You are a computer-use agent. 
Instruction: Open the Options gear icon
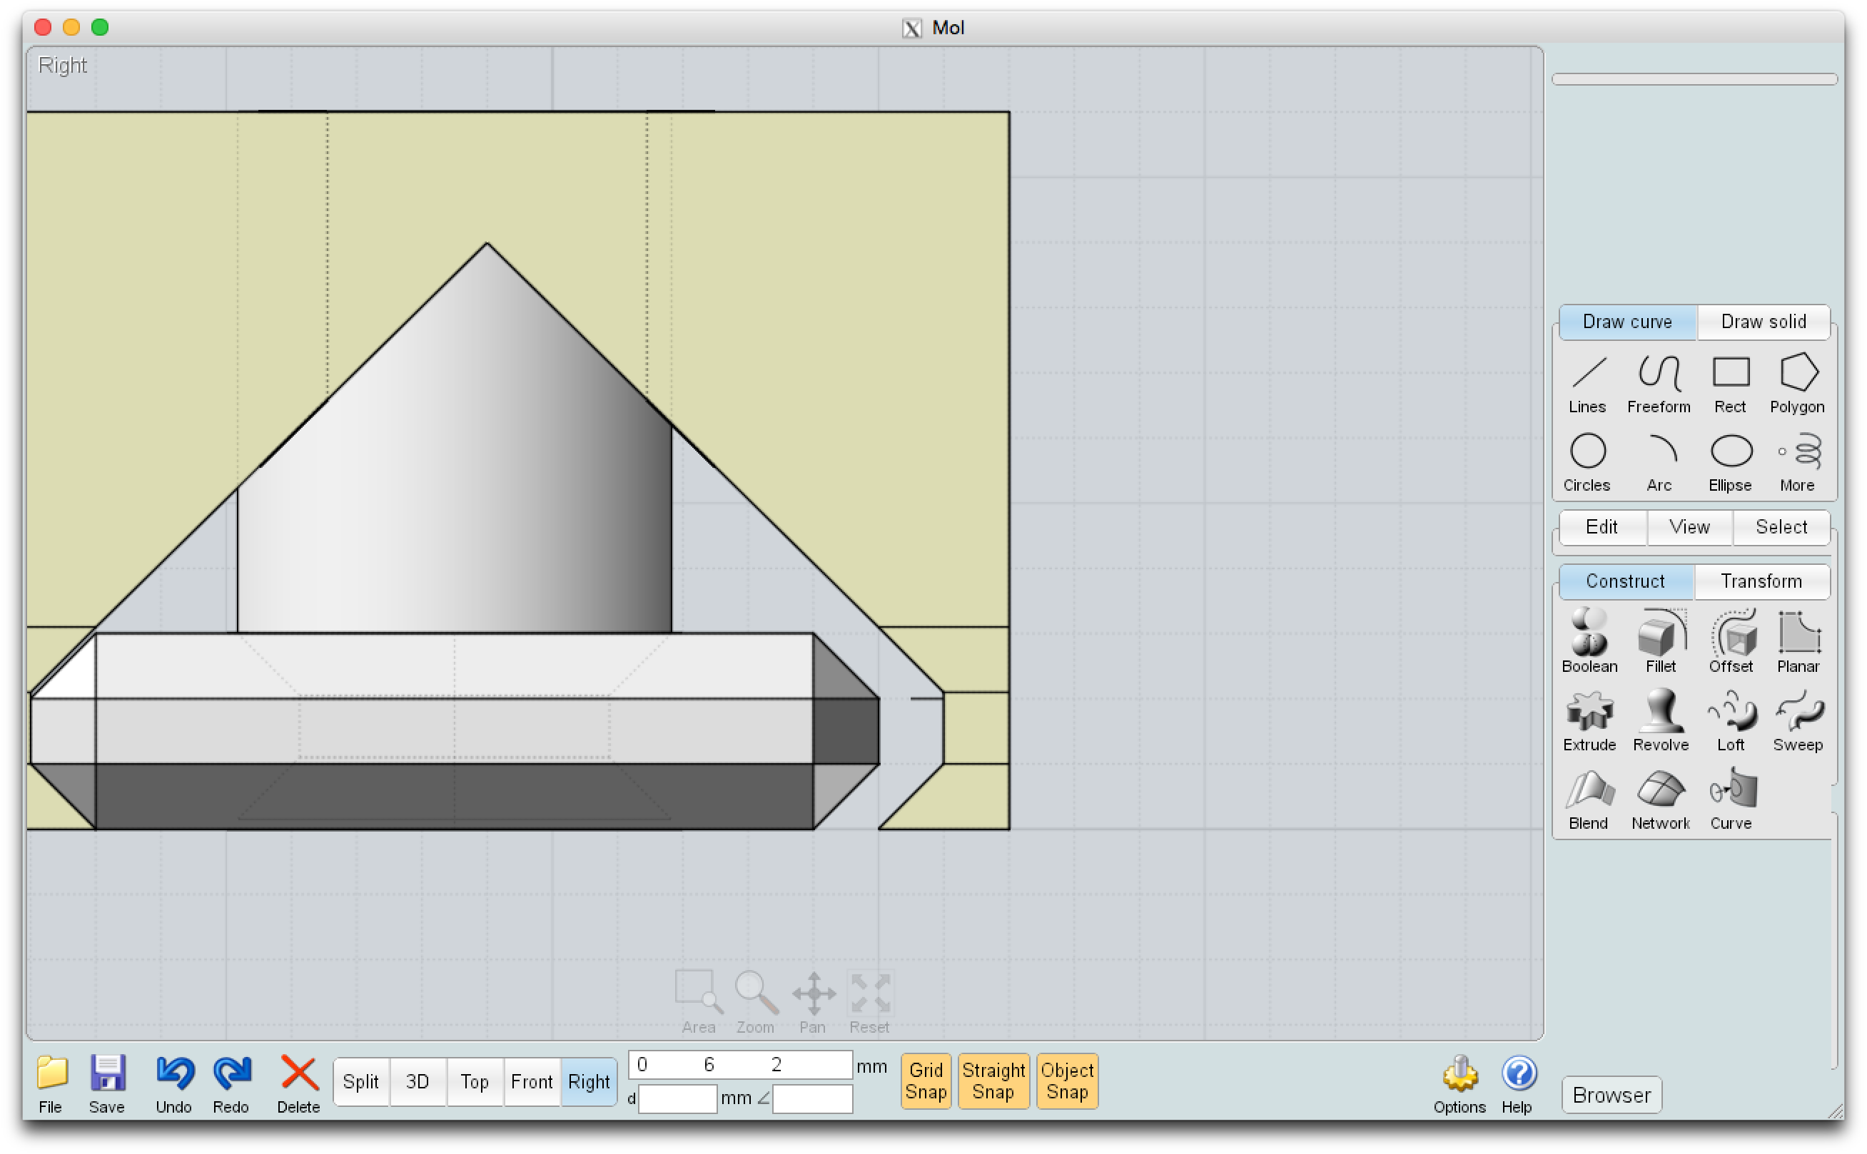(1459, 1084)
